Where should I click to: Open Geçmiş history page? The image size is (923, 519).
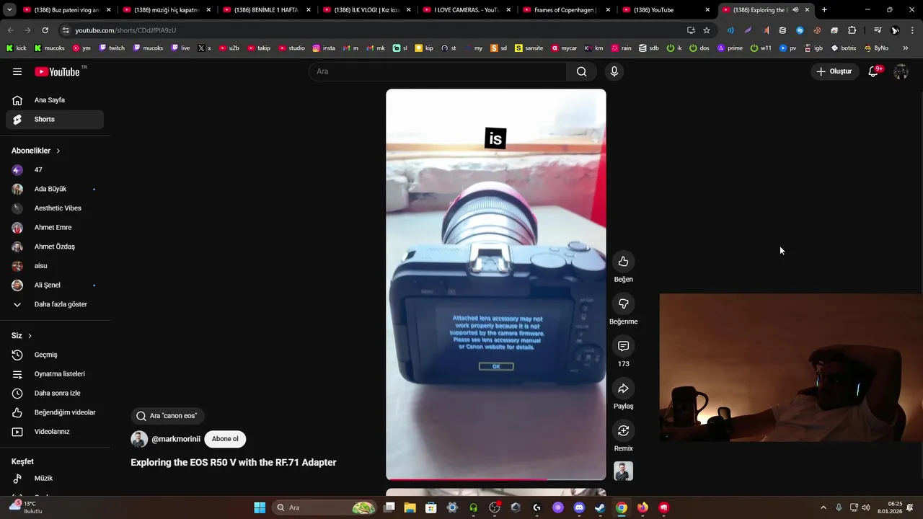point(55,355)
